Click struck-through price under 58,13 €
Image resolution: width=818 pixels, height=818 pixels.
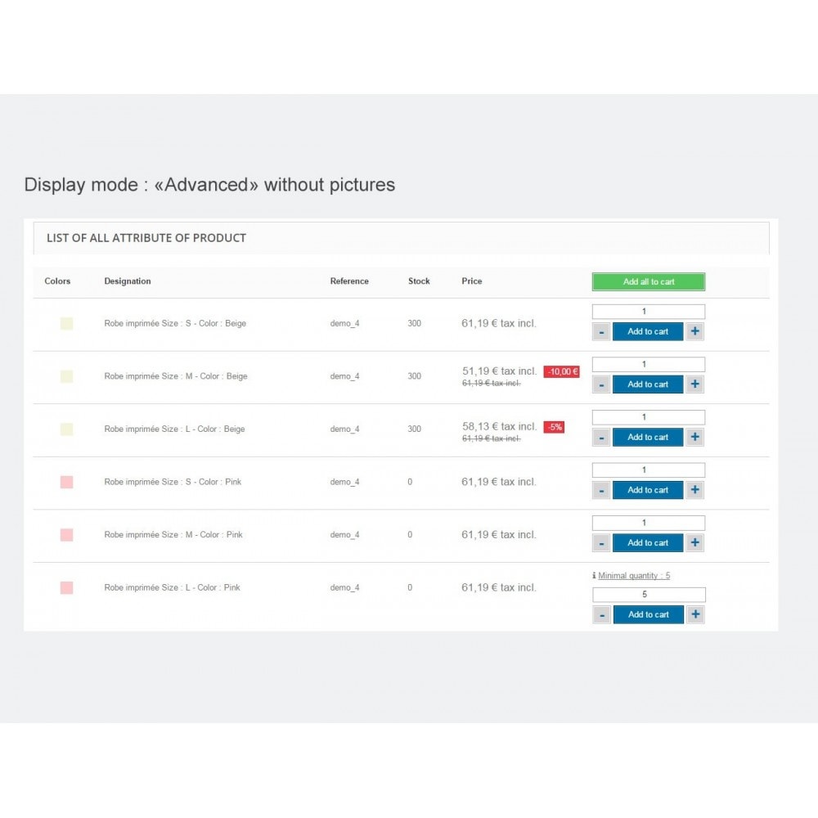coord(492,438)
